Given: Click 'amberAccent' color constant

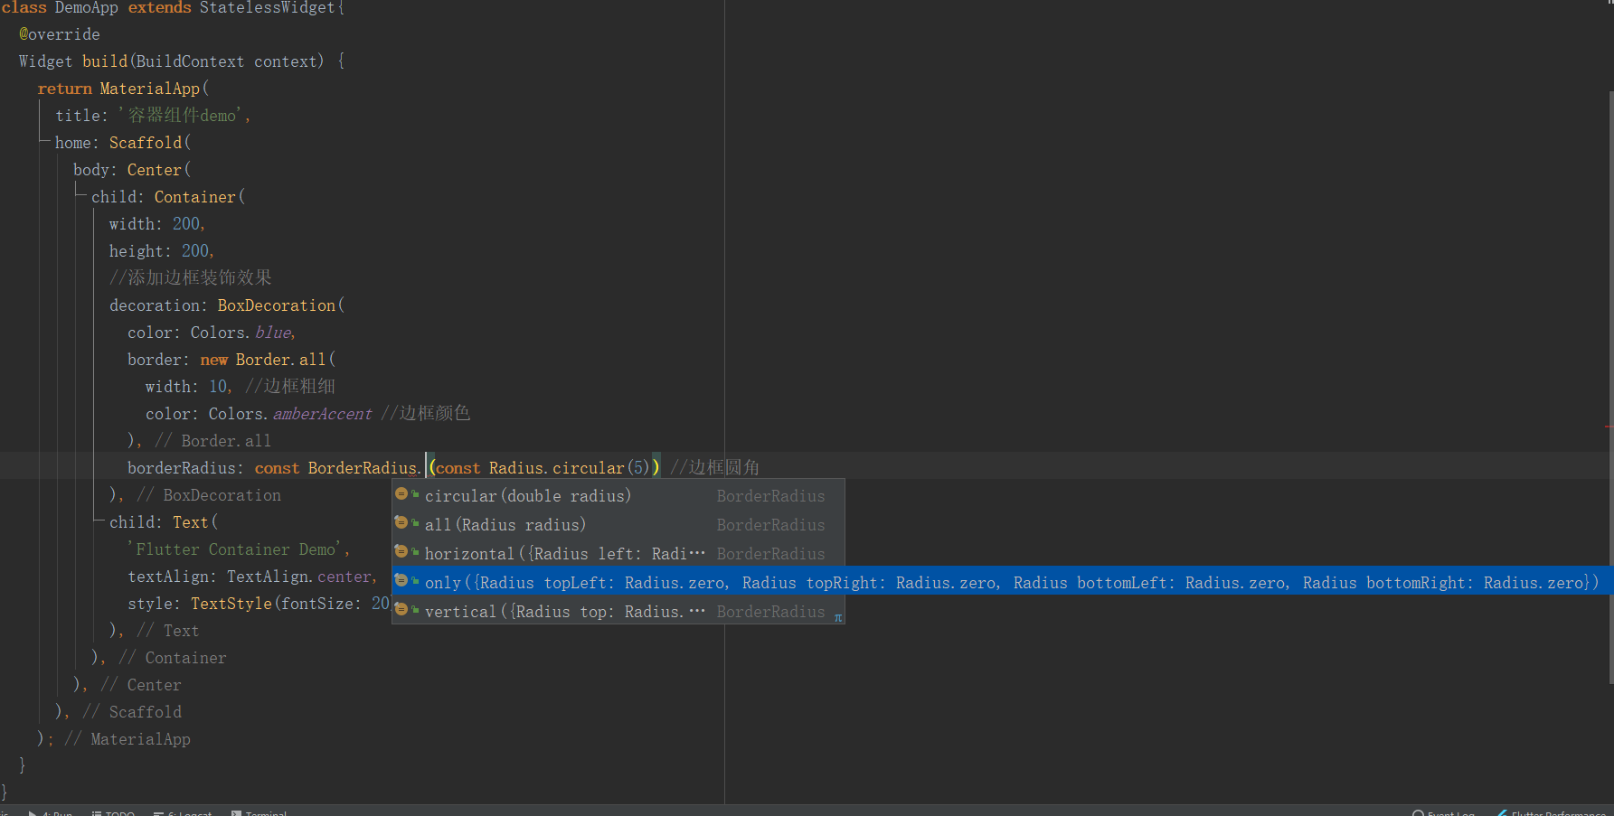Looking at the screenshot, I should click(322, 414).
